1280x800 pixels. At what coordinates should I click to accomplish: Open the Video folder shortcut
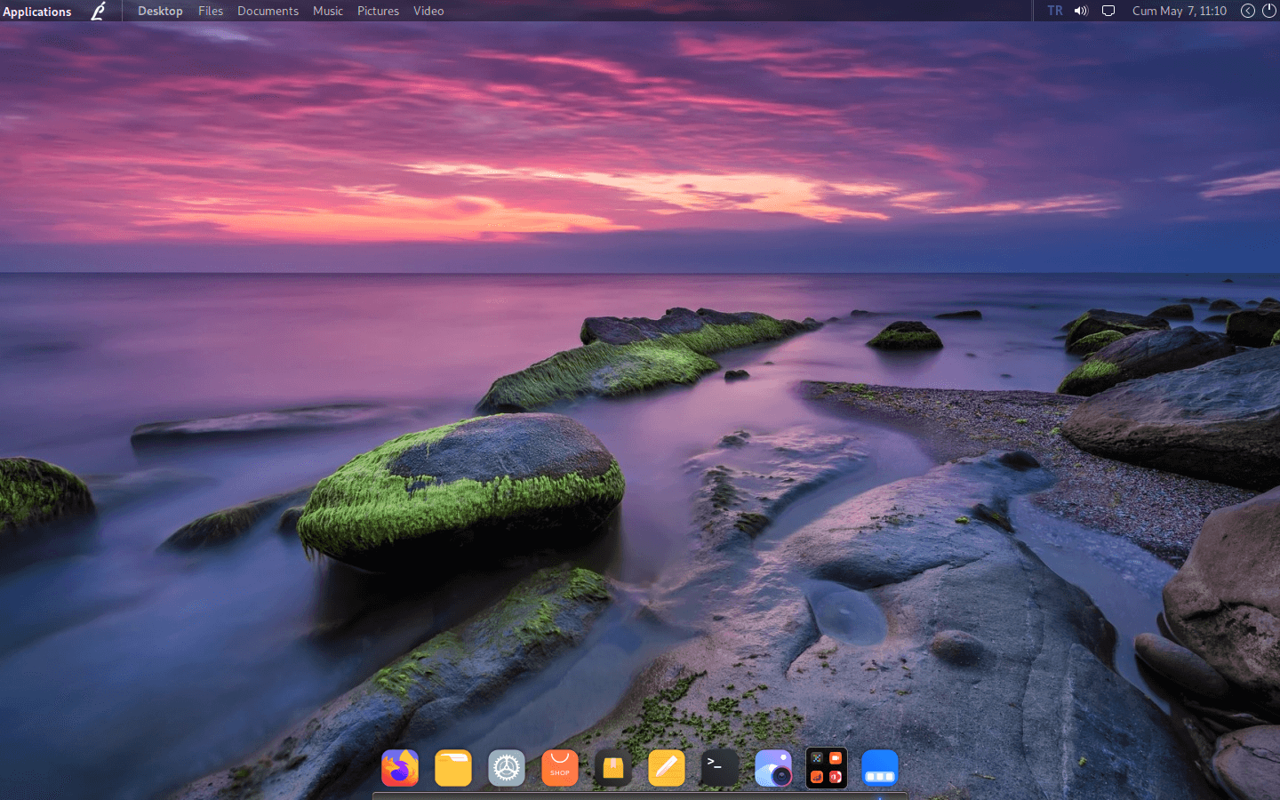[428, 11]
